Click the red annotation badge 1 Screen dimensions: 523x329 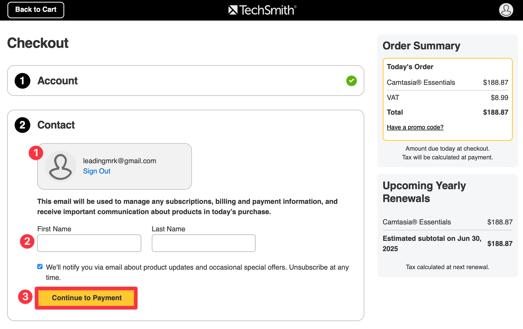pyautogui.click(x=36, y=153)
